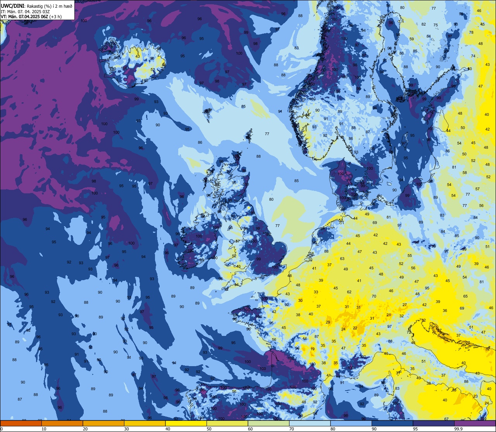Click the 50–60 pale yellow legend swatch

coord(227,423)
